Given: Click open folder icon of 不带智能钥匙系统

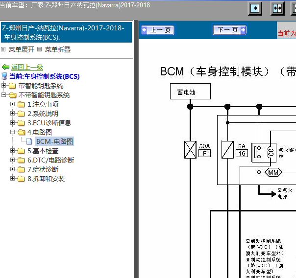Looking at the screenshot, I should [x=12, y=95].
